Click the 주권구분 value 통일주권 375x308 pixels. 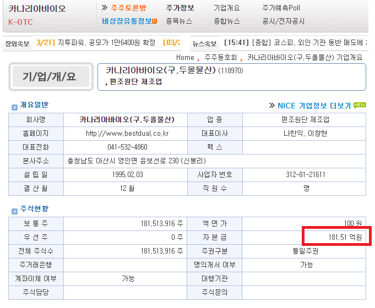(x=306, y=251)
